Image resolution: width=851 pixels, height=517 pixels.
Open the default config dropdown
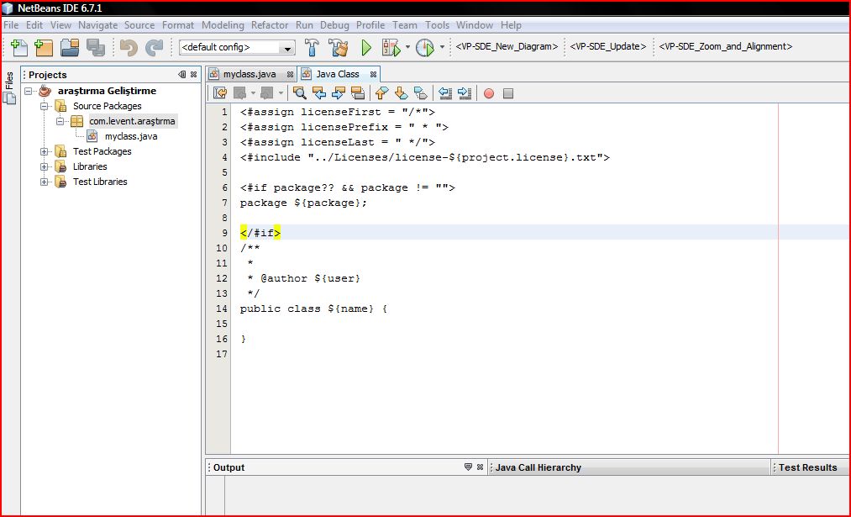(x=287, y=48)
